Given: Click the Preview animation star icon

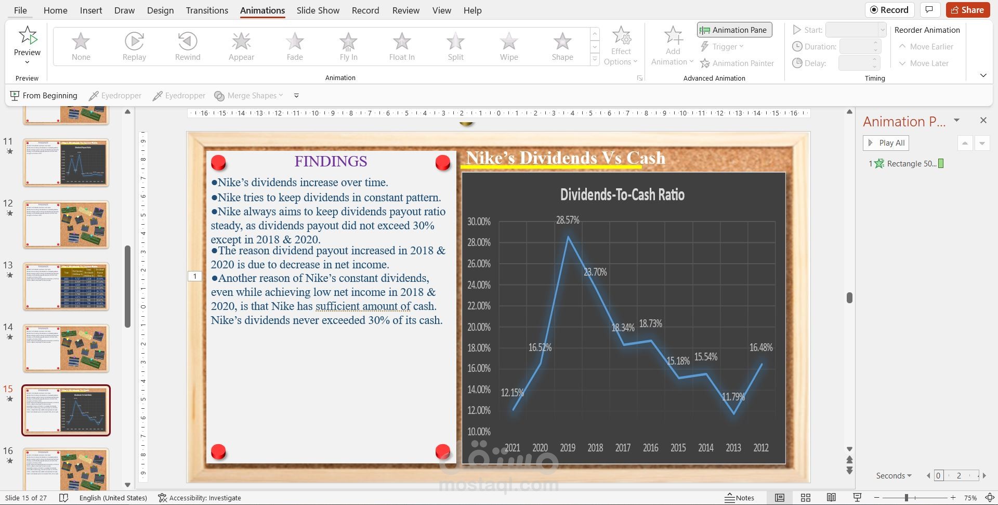Looking at the screenshot, I should coord(28,35).
